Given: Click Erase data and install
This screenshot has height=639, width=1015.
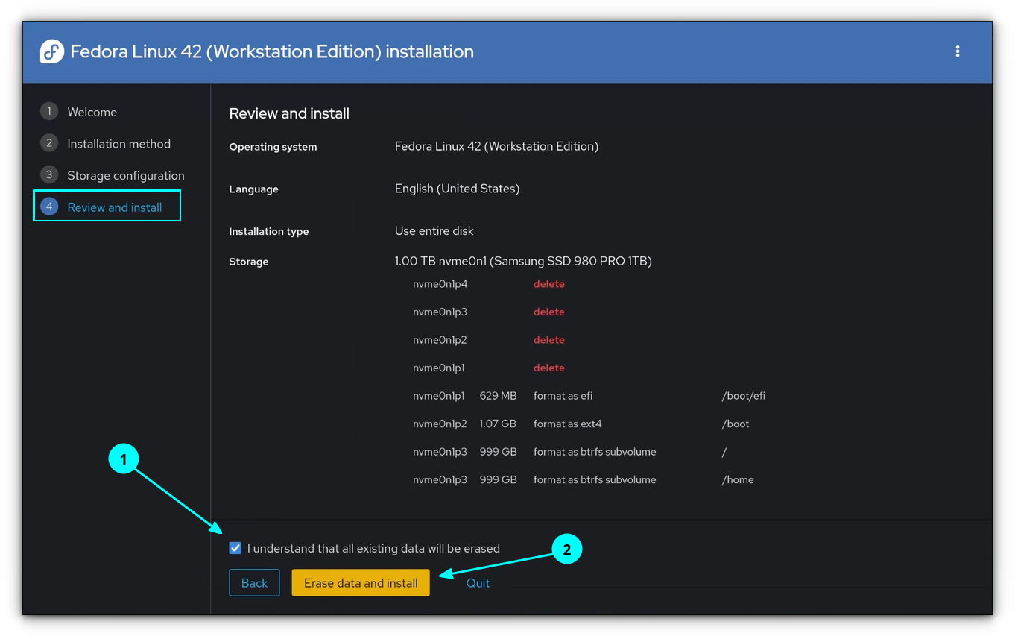Looking at the screenshot, I should [x=361, y=583].
